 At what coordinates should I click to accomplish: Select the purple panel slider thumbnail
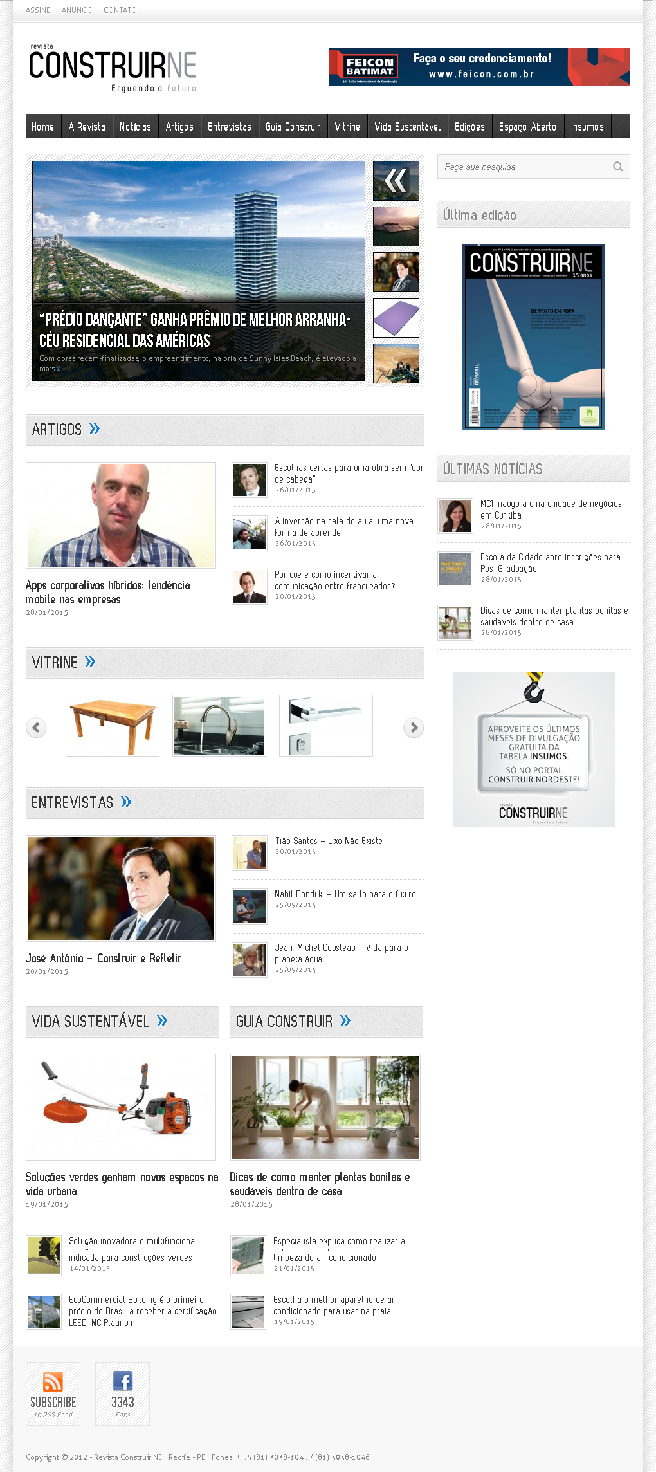point(396,318)
